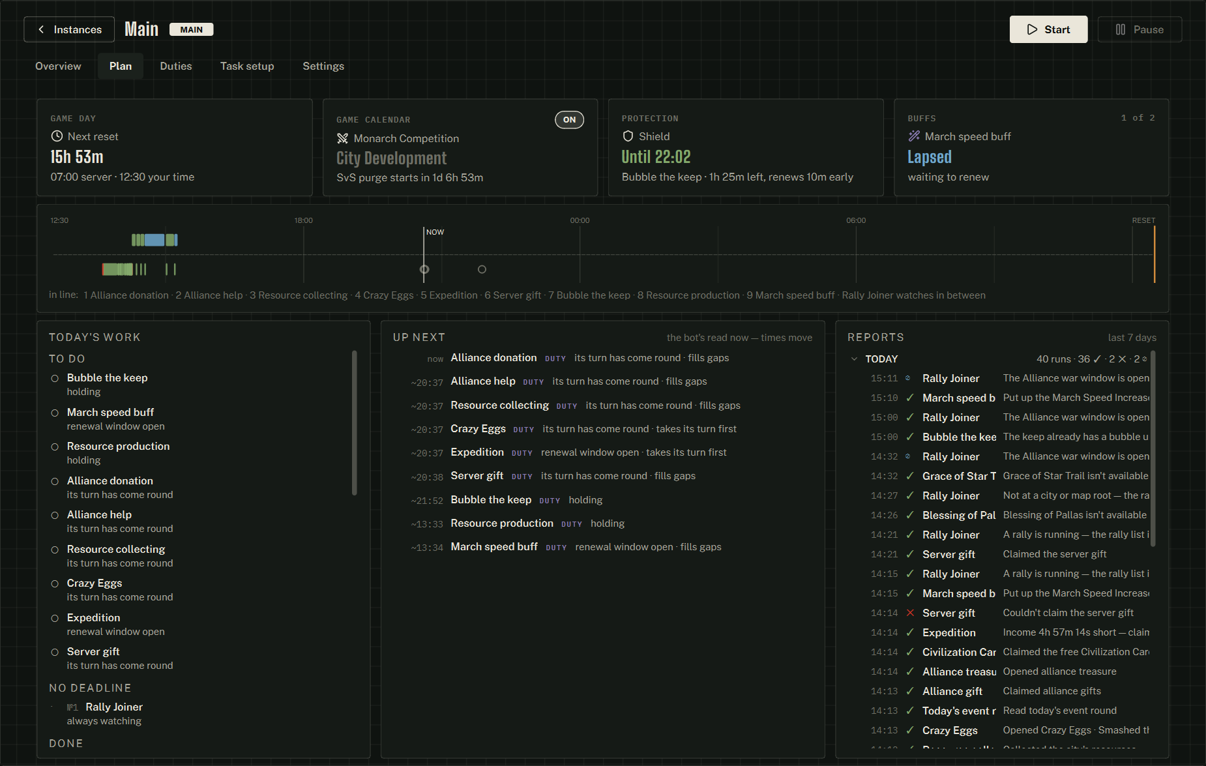
Task: Click the Shield protection icon
Action: [x=628, y=136]
